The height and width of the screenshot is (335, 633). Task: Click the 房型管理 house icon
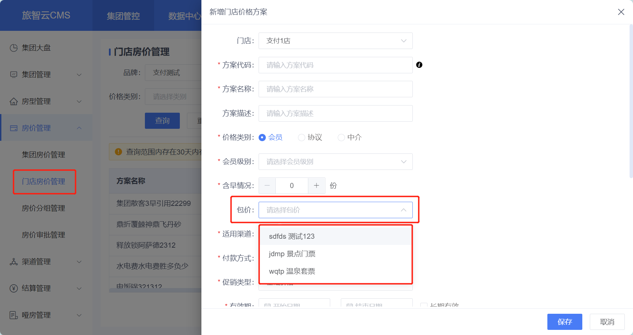click(x=14, y=101)
